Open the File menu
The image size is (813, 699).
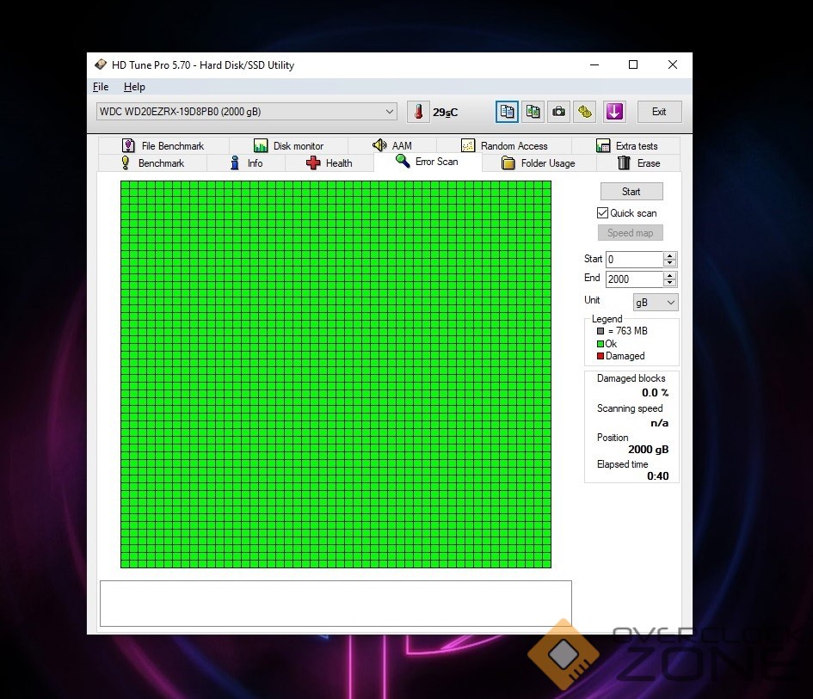click(x=101, y=87)
